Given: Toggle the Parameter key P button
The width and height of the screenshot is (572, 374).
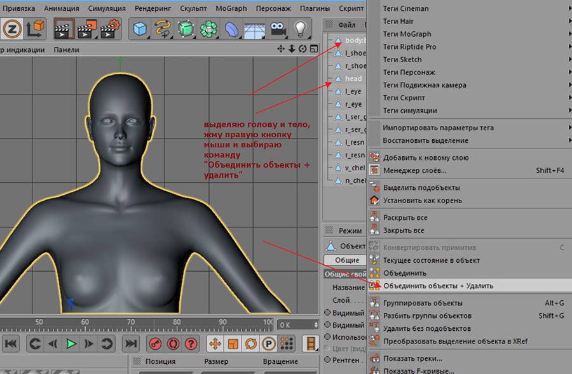Looking at the screenshot, I should (x=269, y=344).
